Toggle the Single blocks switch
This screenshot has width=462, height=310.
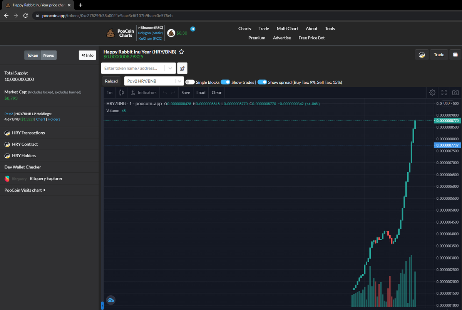(190, 82)
